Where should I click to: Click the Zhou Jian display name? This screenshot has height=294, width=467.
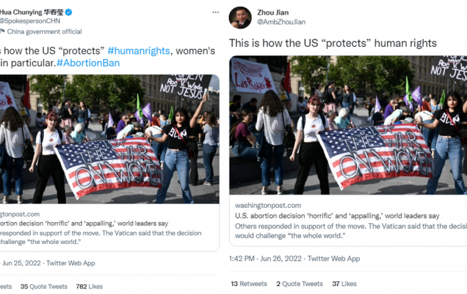tap(273, 13)
